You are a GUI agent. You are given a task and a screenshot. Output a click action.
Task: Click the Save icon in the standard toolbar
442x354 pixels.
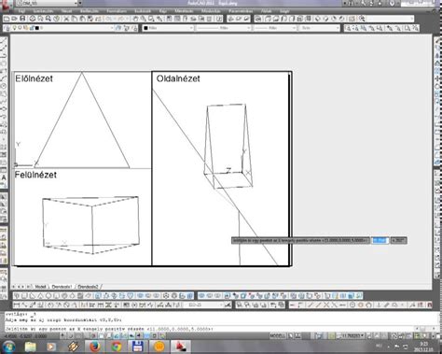(22, 19)
